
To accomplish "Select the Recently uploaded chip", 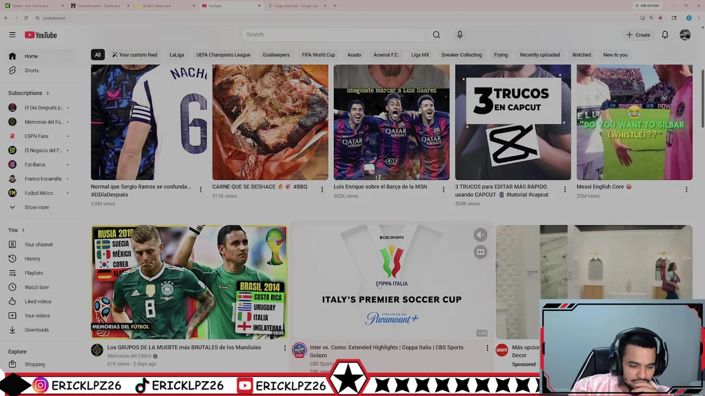I will 540,55.
